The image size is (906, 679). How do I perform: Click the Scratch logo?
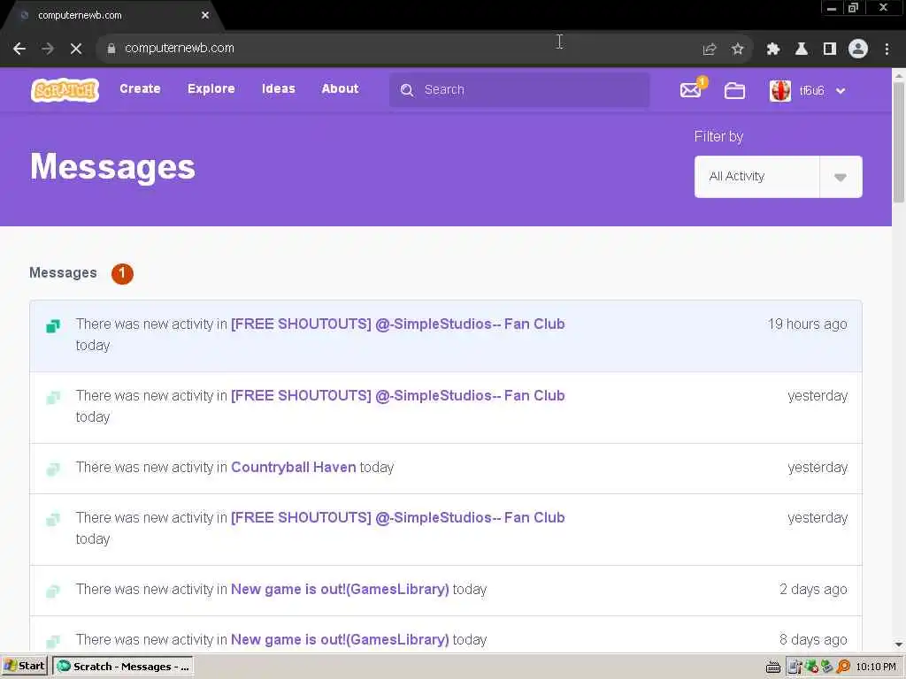65,90
